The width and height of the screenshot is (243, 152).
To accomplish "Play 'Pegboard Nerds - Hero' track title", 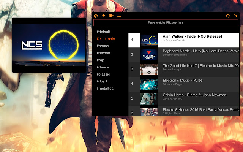I will (201, 51).
